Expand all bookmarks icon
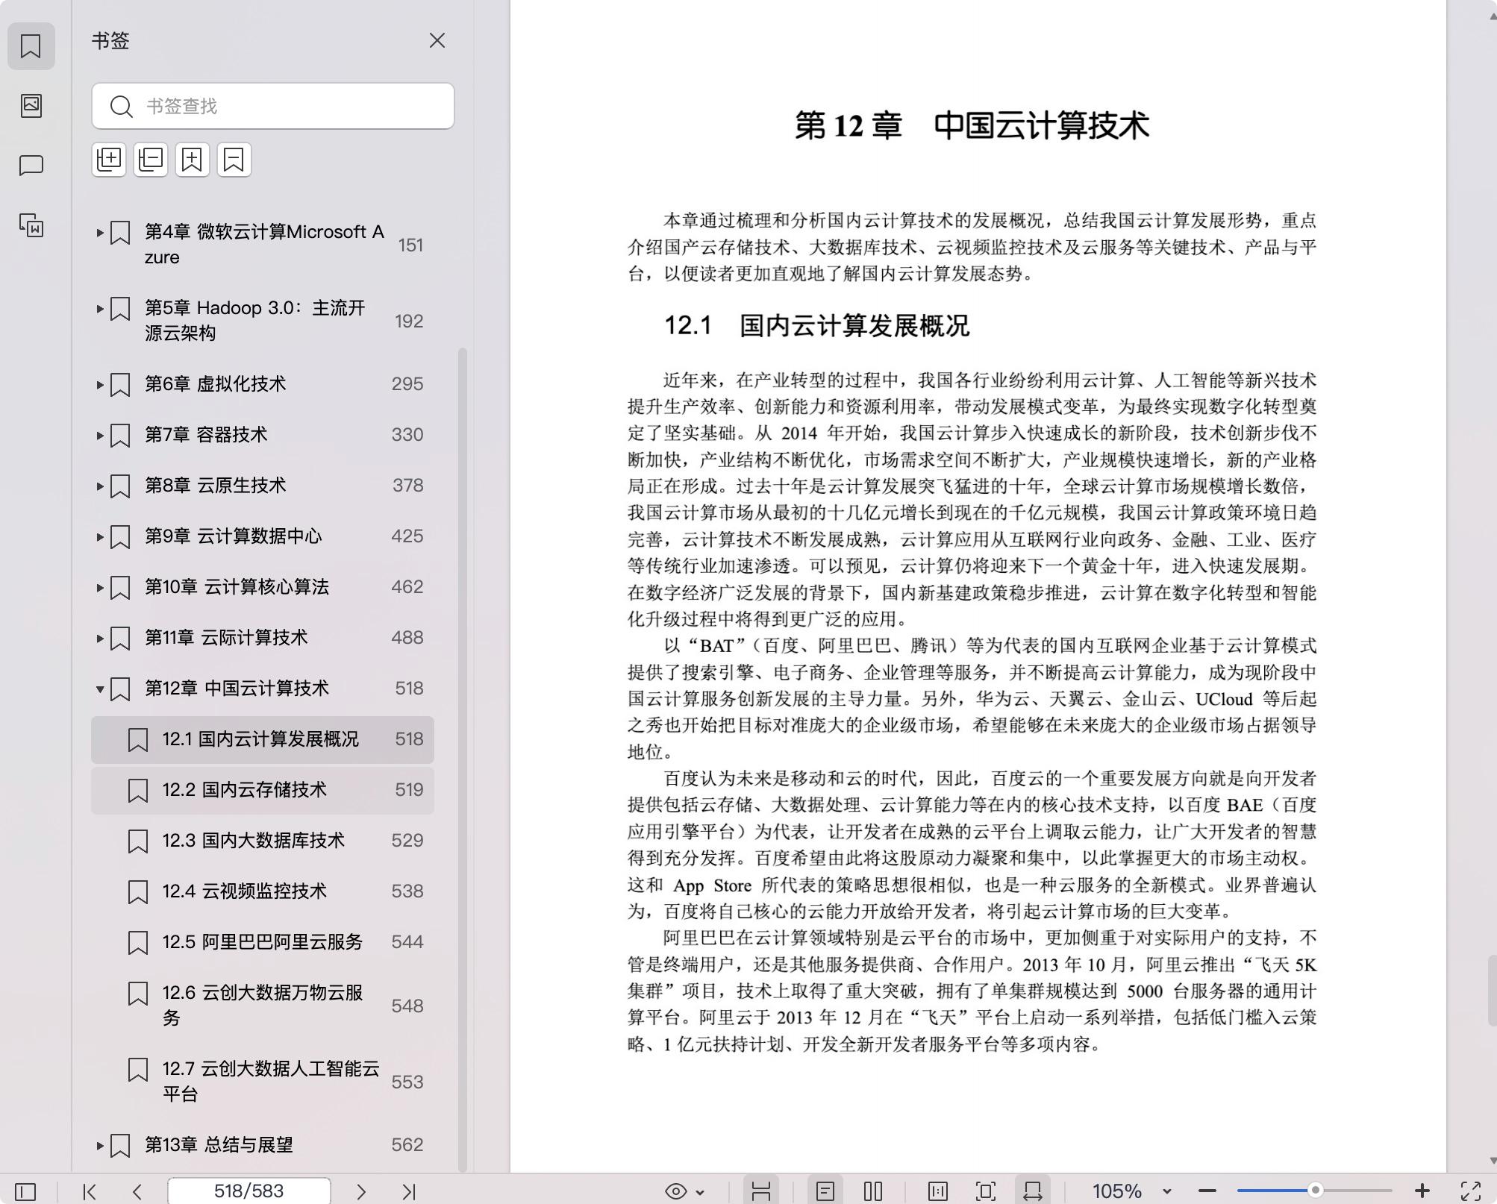This screenshot has width=1497, height=1204. 109,160
